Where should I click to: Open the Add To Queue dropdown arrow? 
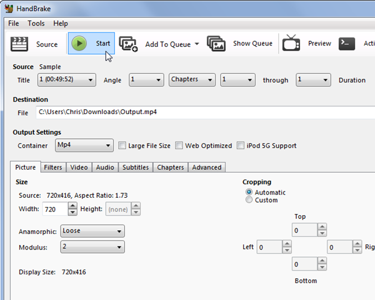197,44
